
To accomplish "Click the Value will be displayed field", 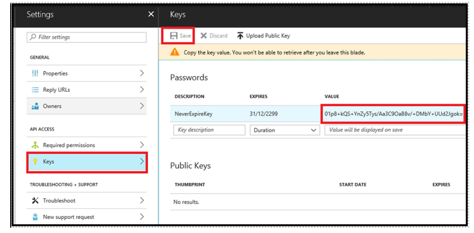I will 395,130.
